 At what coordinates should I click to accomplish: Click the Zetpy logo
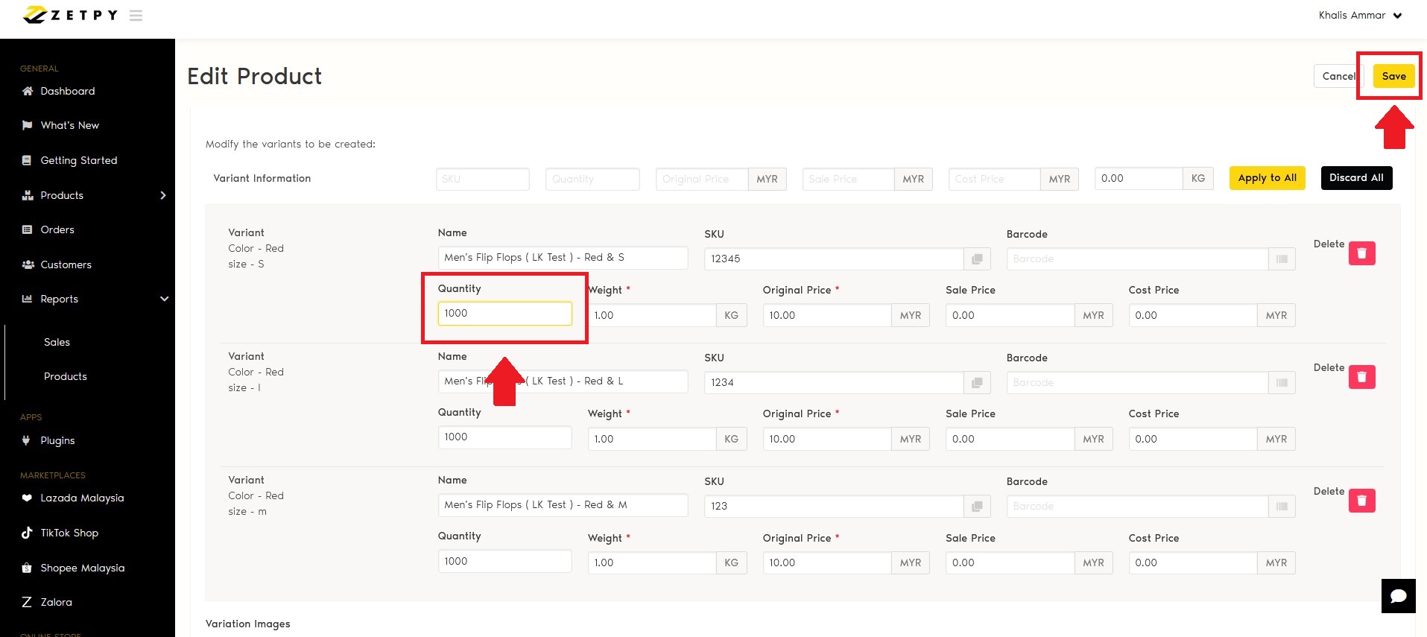click(x=70, y=15)
